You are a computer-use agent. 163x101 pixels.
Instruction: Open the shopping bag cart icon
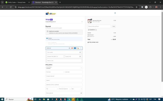(x=115, y=13)
